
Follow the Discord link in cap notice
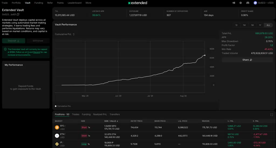[37, 52]
